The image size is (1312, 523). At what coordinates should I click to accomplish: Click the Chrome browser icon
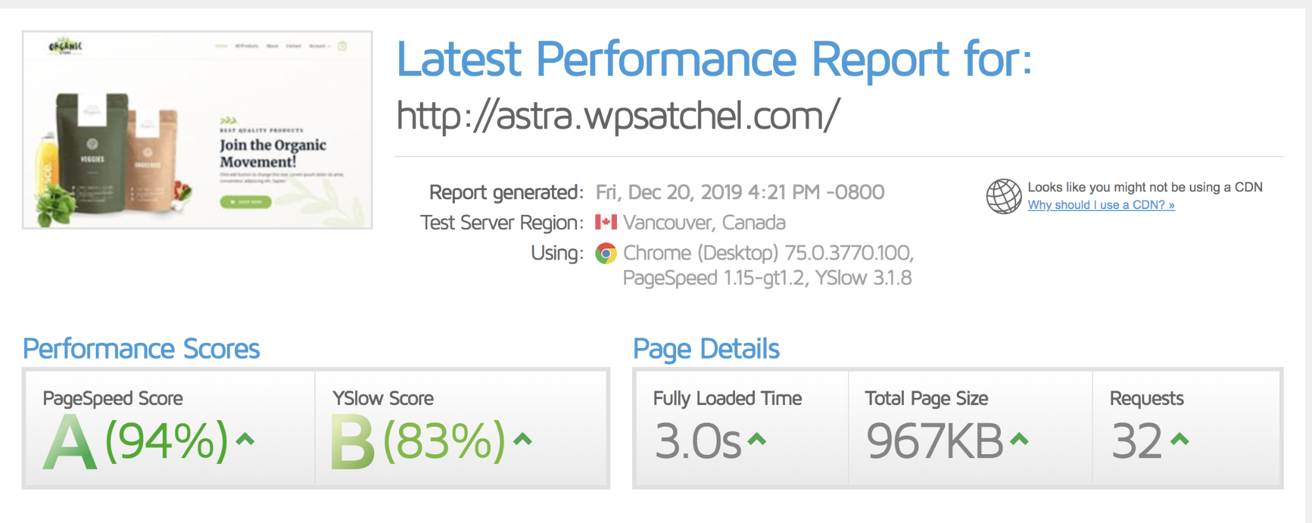point(604,253)
